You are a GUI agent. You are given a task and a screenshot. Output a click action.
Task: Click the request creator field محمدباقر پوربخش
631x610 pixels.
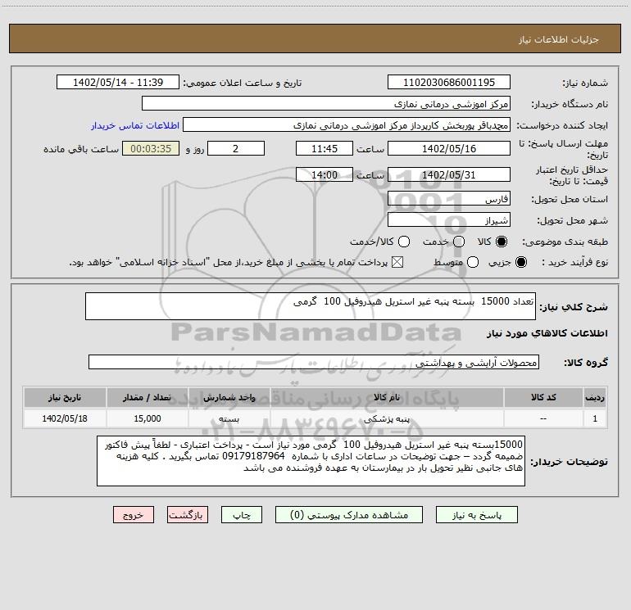[347, 124]
